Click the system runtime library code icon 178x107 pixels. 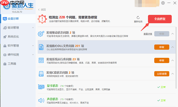click(x=41, y=60)
